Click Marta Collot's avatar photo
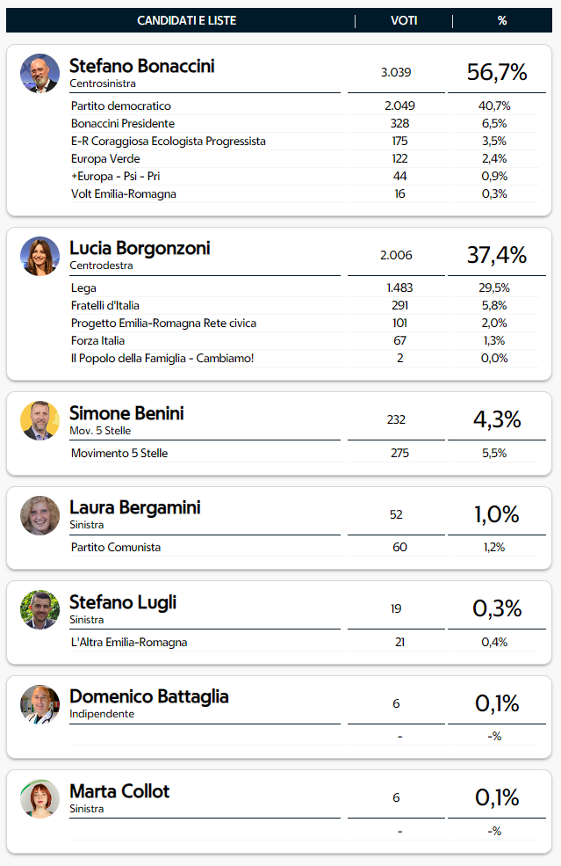 (40, 798)
